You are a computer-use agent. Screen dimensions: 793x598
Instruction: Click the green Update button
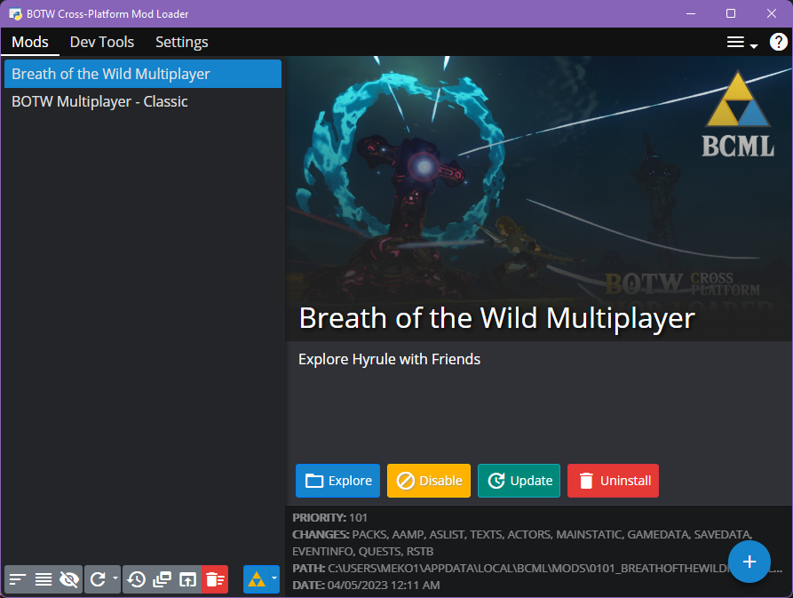pos(519,481)
